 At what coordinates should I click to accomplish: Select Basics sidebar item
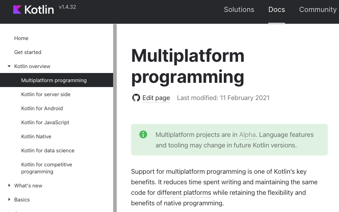point(22,200)
